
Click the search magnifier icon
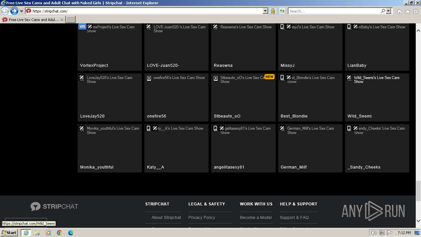[383, 11]
